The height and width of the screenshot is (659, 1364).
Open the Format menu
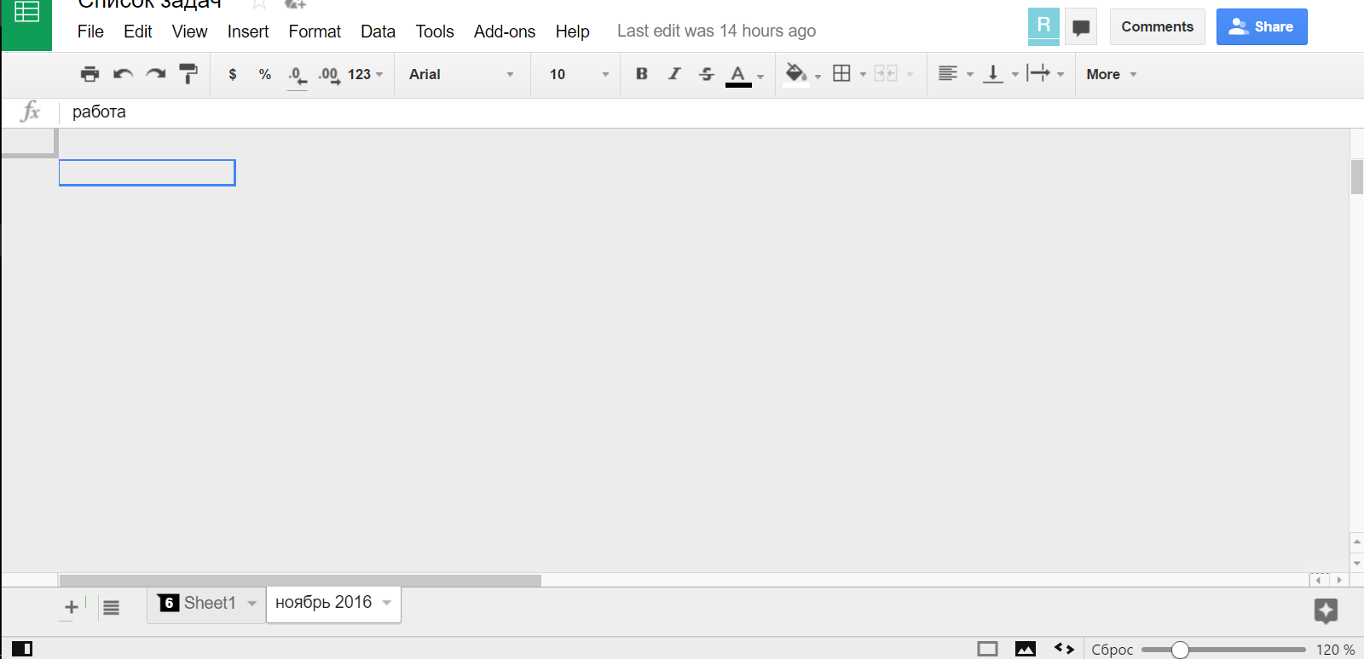(x=315, y=32)
